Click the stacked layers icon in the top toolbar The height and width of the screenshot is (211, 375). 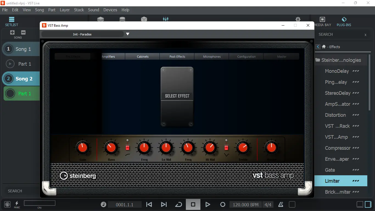[100, 19]
